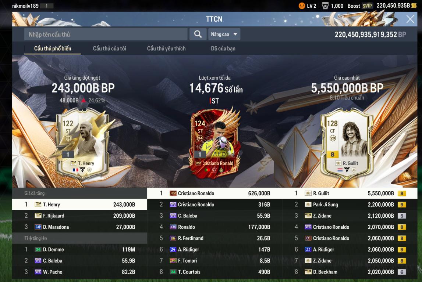Click the D. Beckham highest price row
The height and width of the screenshot is (282, 422).
pos(350,272)
